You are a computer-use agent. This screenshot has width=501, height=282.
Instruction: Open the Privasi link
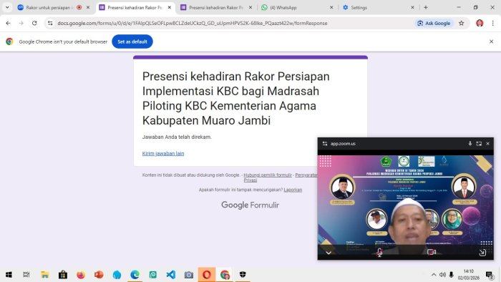250,180
